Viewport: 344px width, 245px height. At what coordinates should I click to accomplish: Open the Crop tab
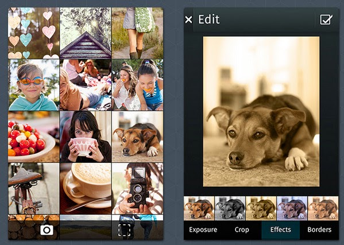pos(242,230)
